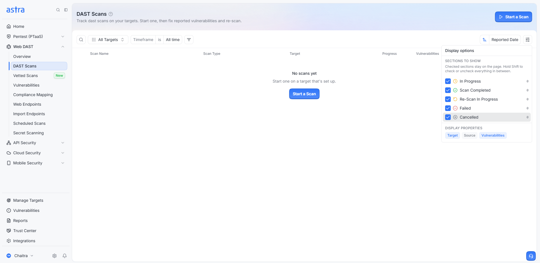Open the support headset chat icon

(531, 256)
